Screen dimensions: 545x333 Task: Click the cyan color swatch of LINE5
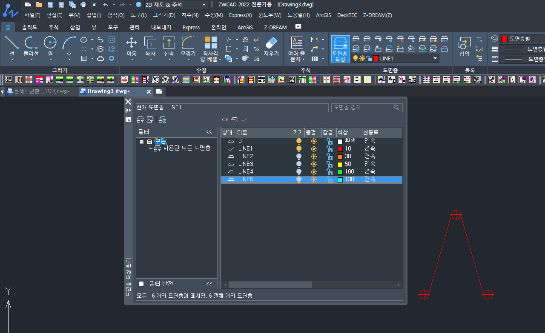(340, 179)
